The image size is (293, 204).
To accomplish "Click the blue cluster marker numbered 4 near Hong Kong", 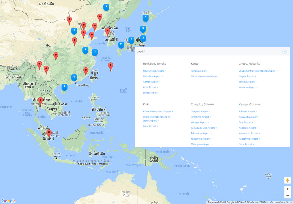I will pos(74,77).
